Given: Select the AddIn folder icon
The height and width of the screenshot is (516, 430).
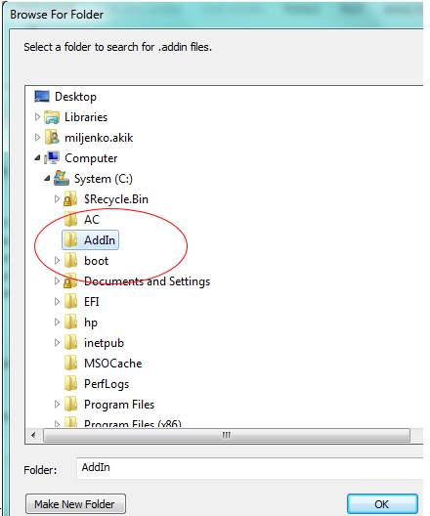Looking at the screenshot, I should [x=70, y=239].
